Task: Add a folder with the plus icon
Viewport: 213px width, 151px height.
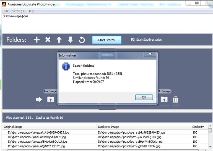Action: coord(37,40)
